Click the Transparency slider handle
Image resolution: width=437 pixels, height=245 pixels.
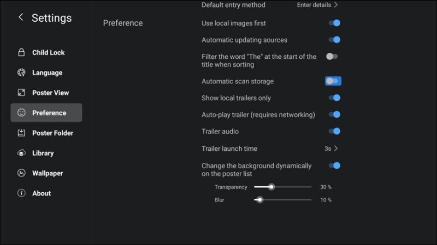[271, 187]
